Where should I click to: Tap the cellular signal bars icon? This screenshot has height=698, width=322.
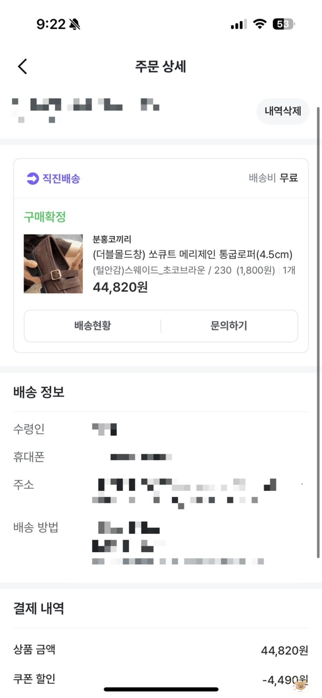(x=238, y=25)
